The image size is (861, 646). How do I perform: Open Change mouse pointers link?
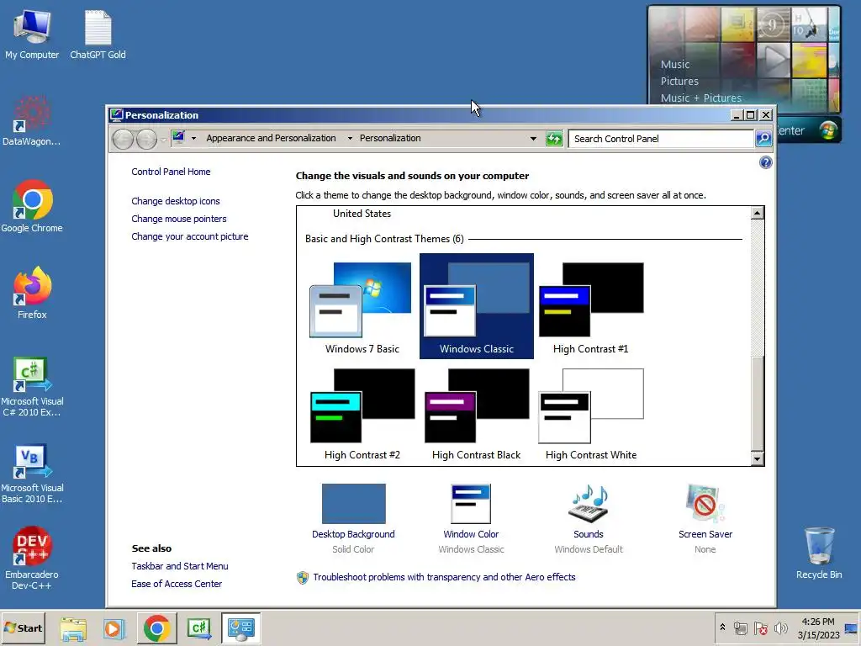[178, 219]
